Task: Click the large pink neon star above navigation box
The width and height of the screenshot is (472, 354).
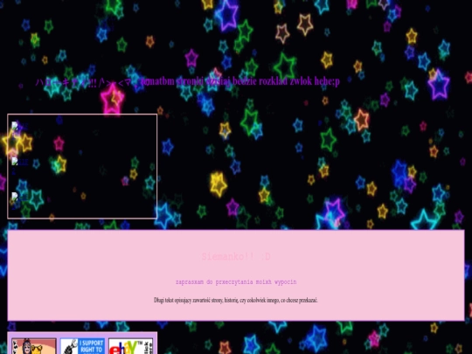Action: [x=112, y=99]
